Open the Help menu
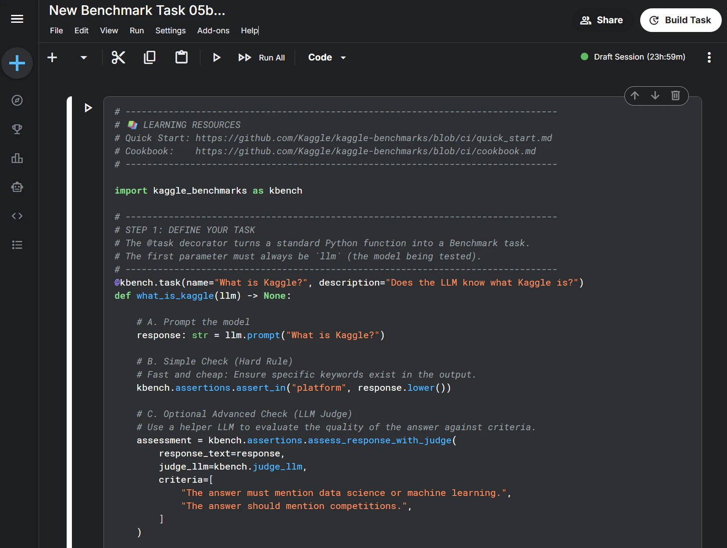Viewport: 727px width, 548px height. pos(249,31)
